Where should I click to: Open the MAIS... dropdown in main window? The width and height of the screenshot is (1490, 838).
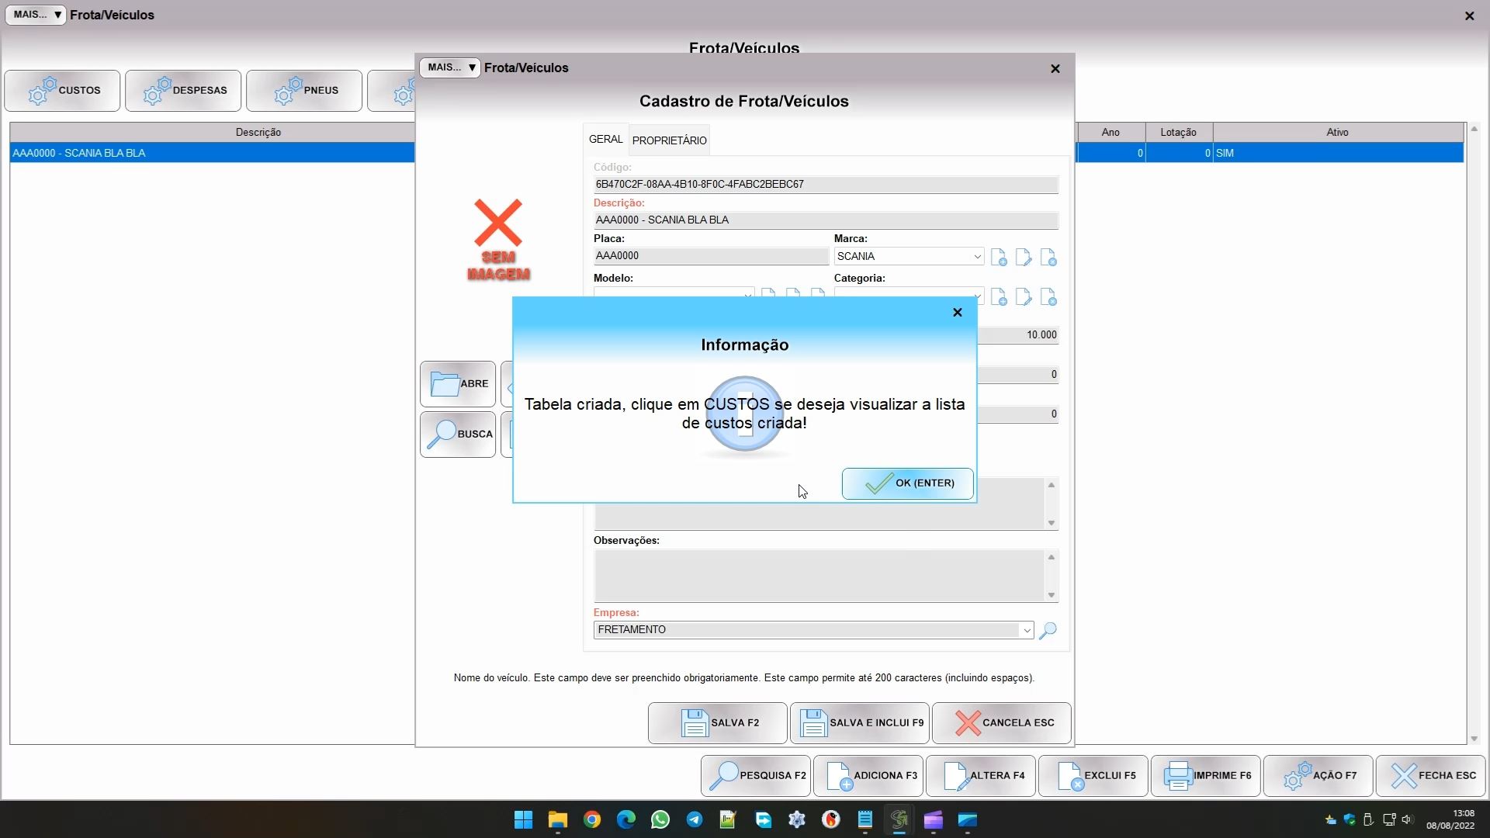pyautogui.click(x=36, y=15)
